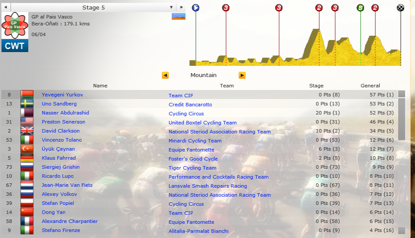
Task: Click the French flag beside Alexandre Charpantier
Action: pyautogui.click(x=27, y=221)
